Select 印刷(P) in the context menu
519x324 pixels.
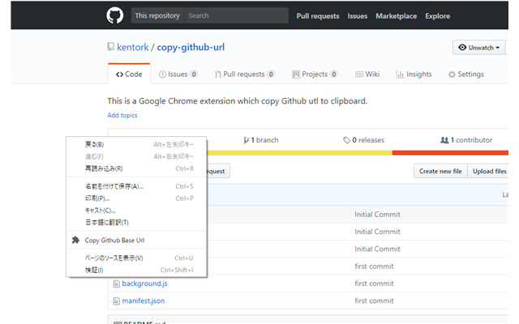click(x=136, y=198)
